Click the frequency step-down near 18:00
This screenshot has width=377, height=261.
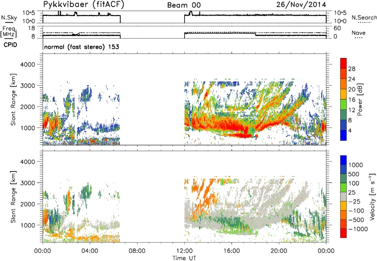255,34
